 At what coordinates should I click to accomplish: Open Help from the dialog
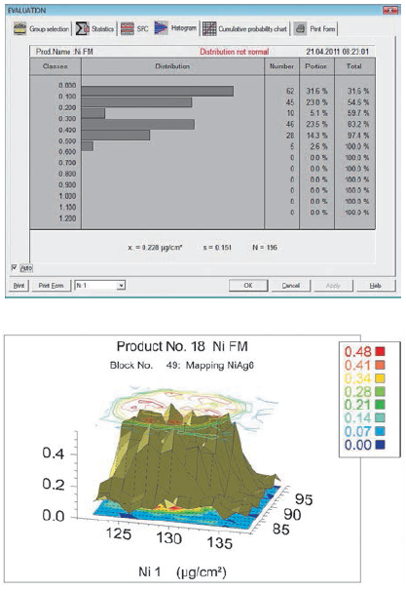point(375,286)
